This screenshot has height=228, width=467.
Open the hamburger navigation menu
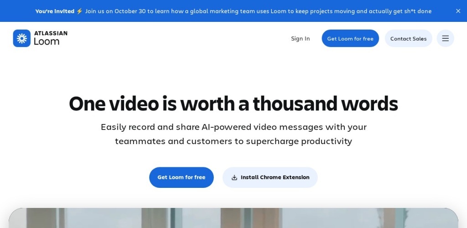[x=445, y=38]
